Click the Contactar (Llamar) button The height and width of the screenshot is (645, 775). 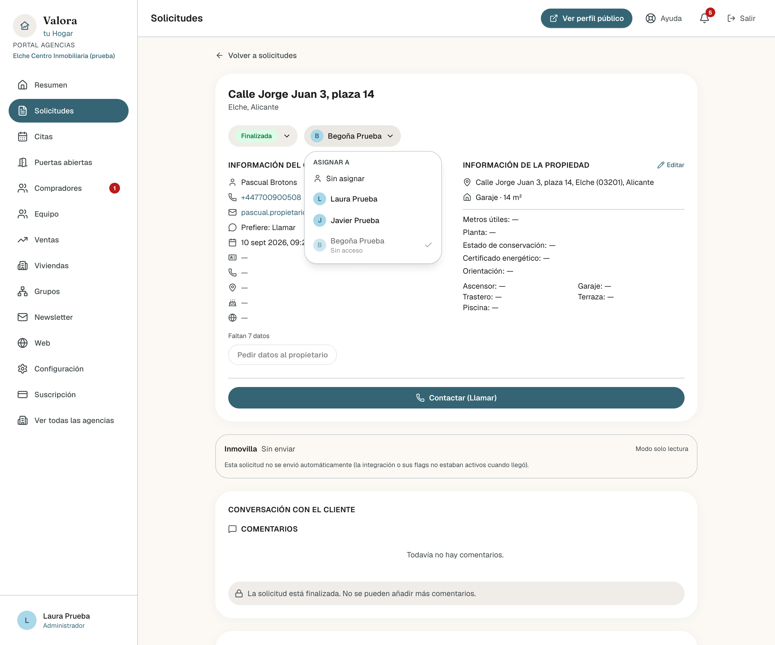456,398
